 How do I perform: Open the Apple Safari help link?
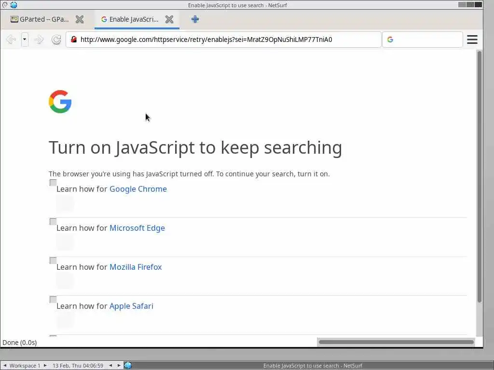[x=131, y=306]
